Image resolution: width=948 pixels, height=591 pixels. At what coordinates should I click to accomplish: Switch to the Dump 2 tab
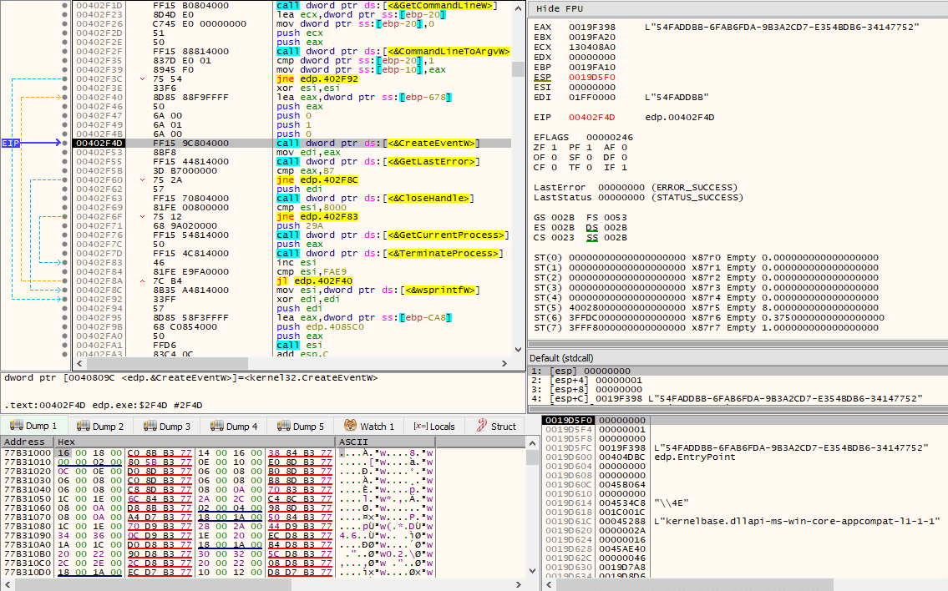[x=100, y=426]
